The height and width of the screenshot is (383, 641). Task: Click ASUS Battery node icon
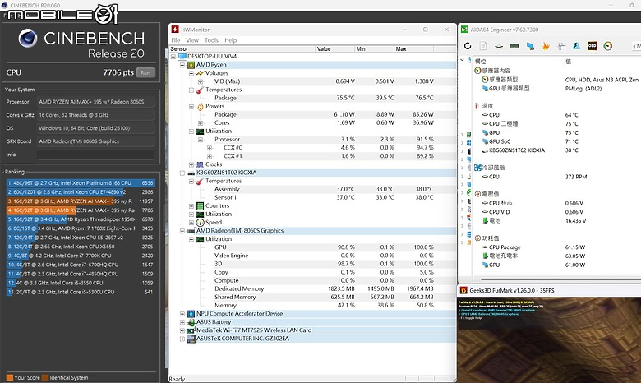tap(191, 322)
